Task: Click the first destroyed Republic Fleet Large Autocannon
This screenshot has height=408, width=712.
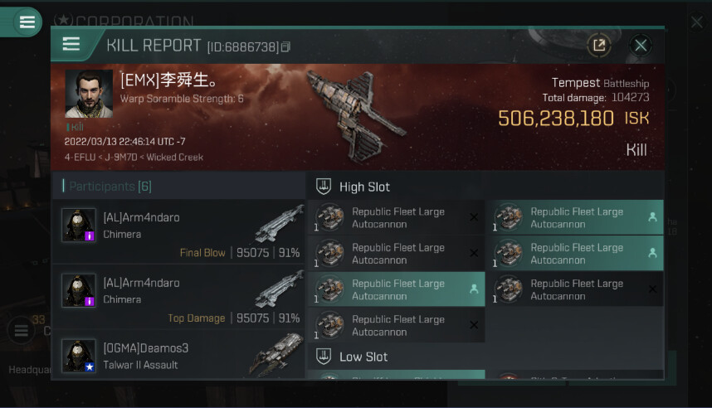Action: click(x=397, y=217)
